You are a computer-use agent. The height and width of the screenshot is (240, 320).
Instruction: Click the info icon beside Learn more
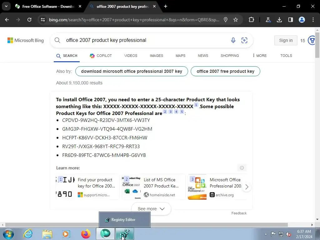coord(242,168)
